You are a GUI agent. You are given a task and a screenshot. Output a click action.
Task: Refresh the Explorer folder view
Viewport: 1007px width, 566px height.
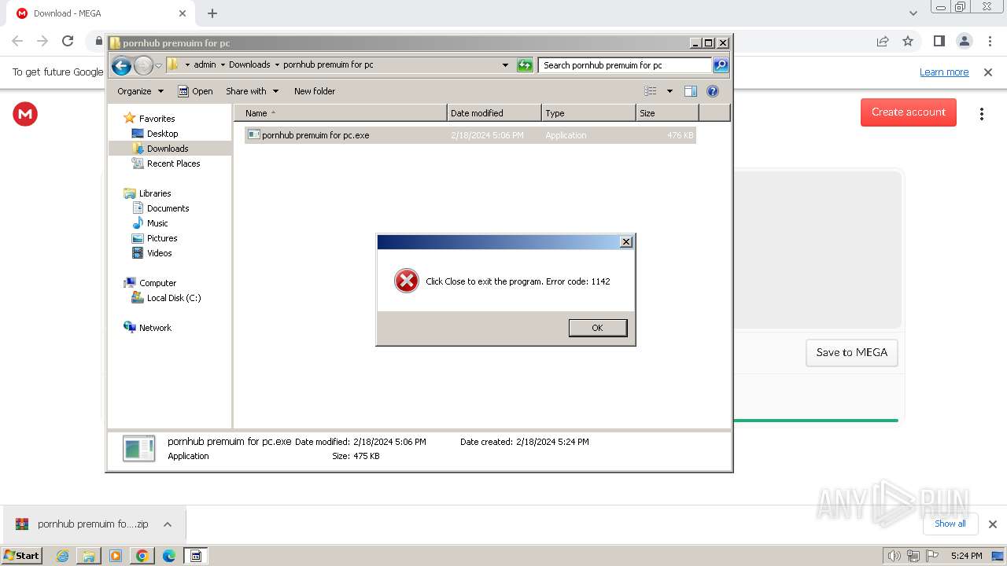coord(525,65)
